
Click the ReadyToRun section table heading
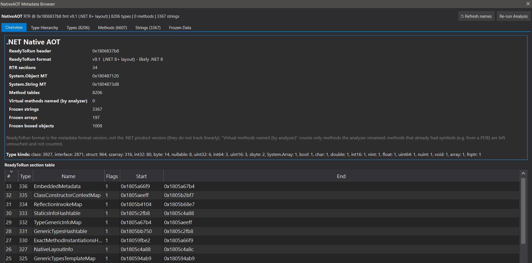click(x=30, y=165)
